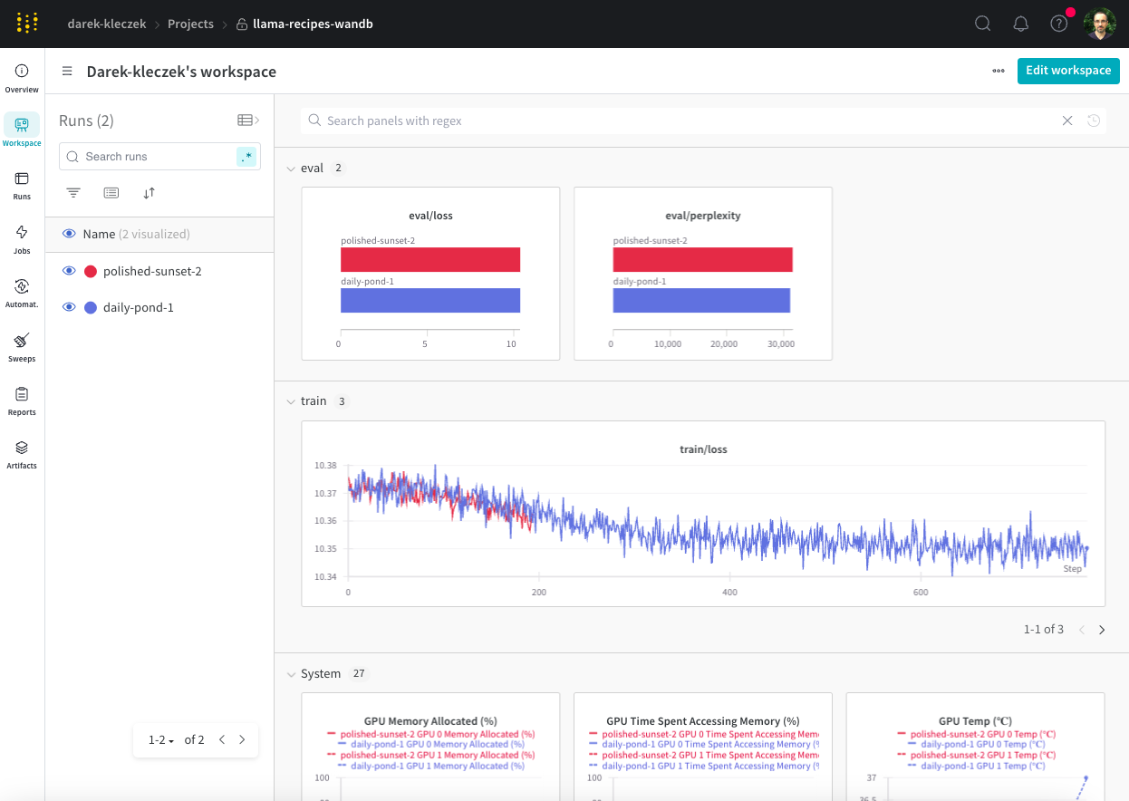Collapse the train panel section
Viewport: 1129px width, 801px height.
pyautogui.click(x=292, y=400)
